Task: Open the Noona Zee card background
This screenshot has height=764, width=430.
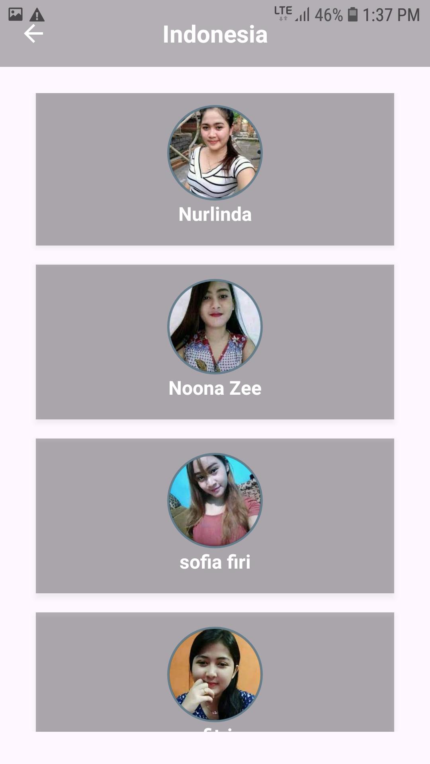Action: coord(215,342)
